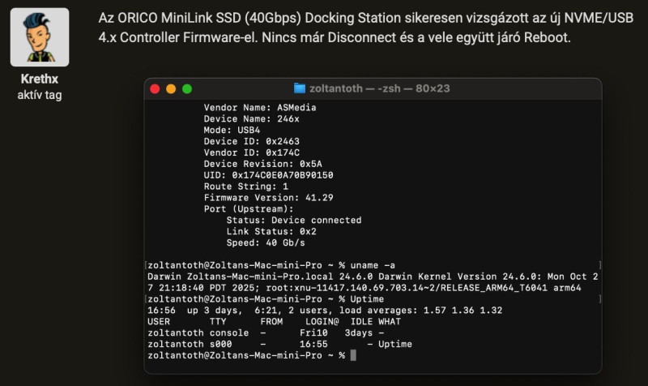Click the "aktív tag" member rank label

[40, 95]
